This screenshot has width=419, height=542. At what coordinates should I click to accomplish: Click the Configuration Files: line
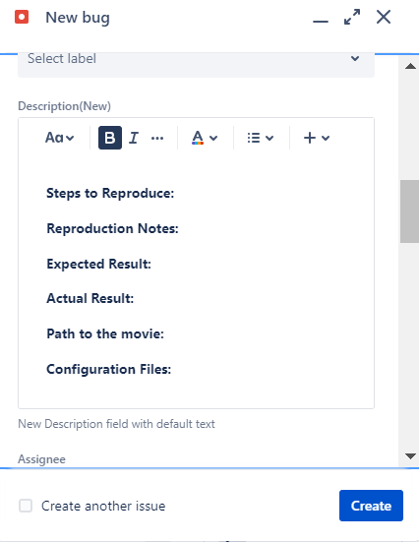[108, 369]
